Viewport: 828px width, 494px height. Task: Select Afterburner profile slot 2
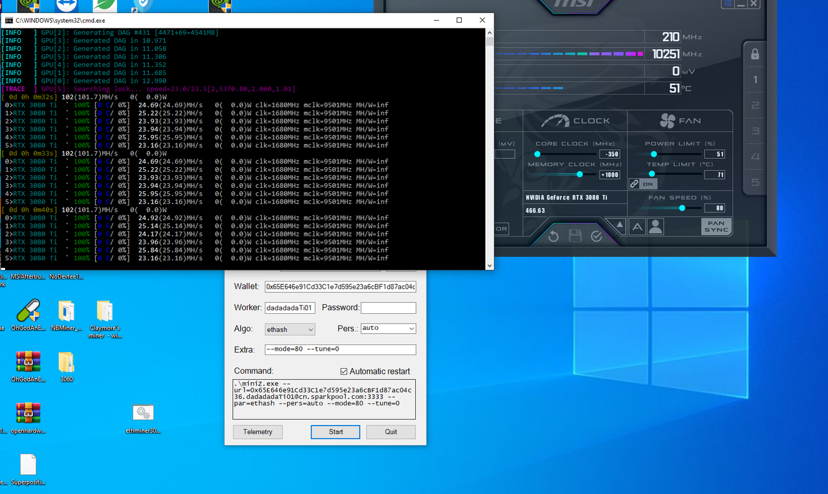point(755,106)
